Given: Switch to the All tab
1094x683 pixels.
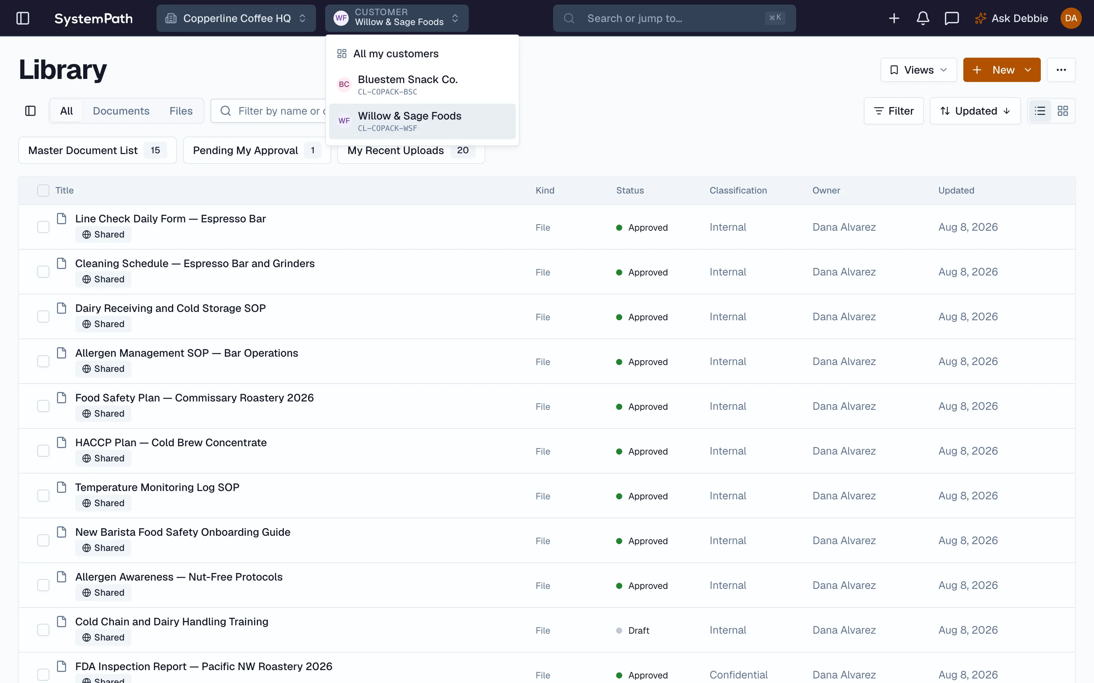Looking at the screenshot, I should [66, 111].
